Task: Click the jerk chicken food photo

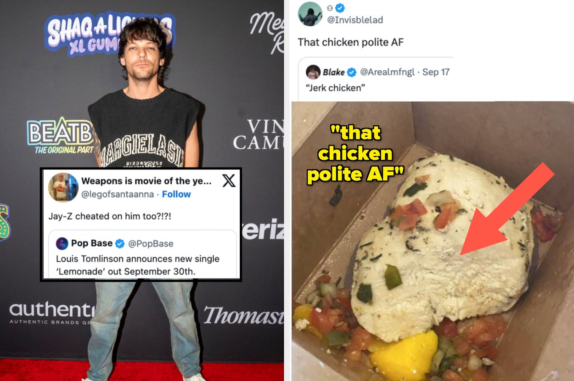Action: (x=433, y=241)
